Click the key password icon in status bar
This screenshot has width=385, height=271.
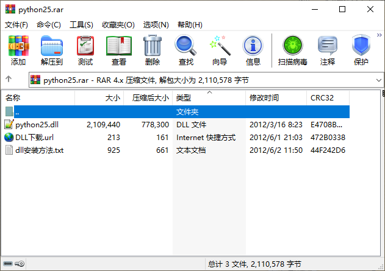(20, 264)
